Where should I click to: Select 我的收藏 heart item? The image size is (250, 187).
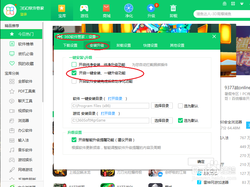point(21,64)
